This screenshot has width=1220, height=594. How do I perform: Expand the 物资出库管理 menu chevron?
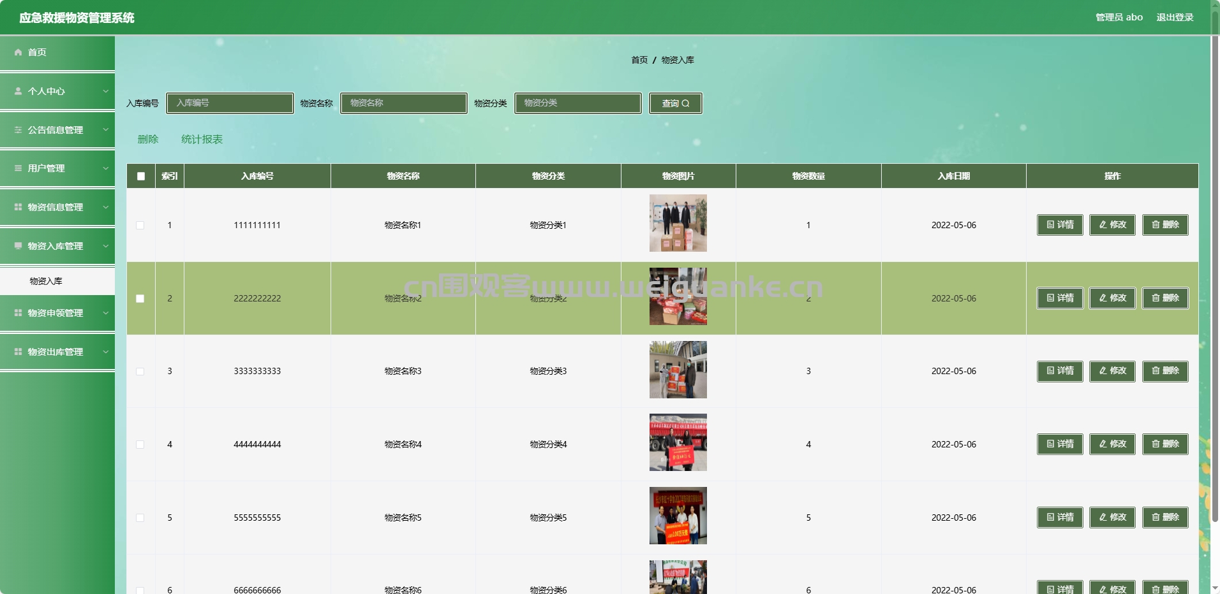click(x=106, y=352)
